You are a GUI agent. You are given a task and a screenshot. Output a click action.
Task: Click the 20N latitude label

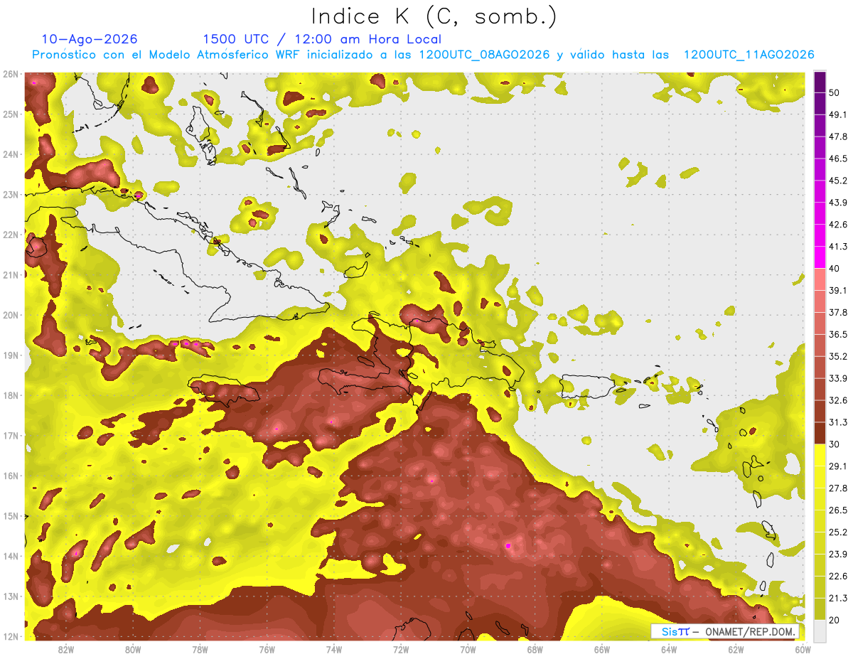pyautogui.click(x=10, y=315)
